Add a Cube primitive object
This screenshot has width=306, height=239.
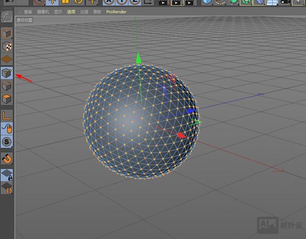[x=207, y=2]
